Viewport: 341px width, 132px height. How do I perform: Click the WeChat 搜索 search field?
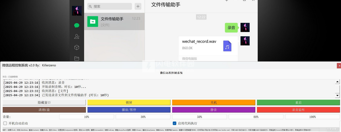[x=110, y=6]
